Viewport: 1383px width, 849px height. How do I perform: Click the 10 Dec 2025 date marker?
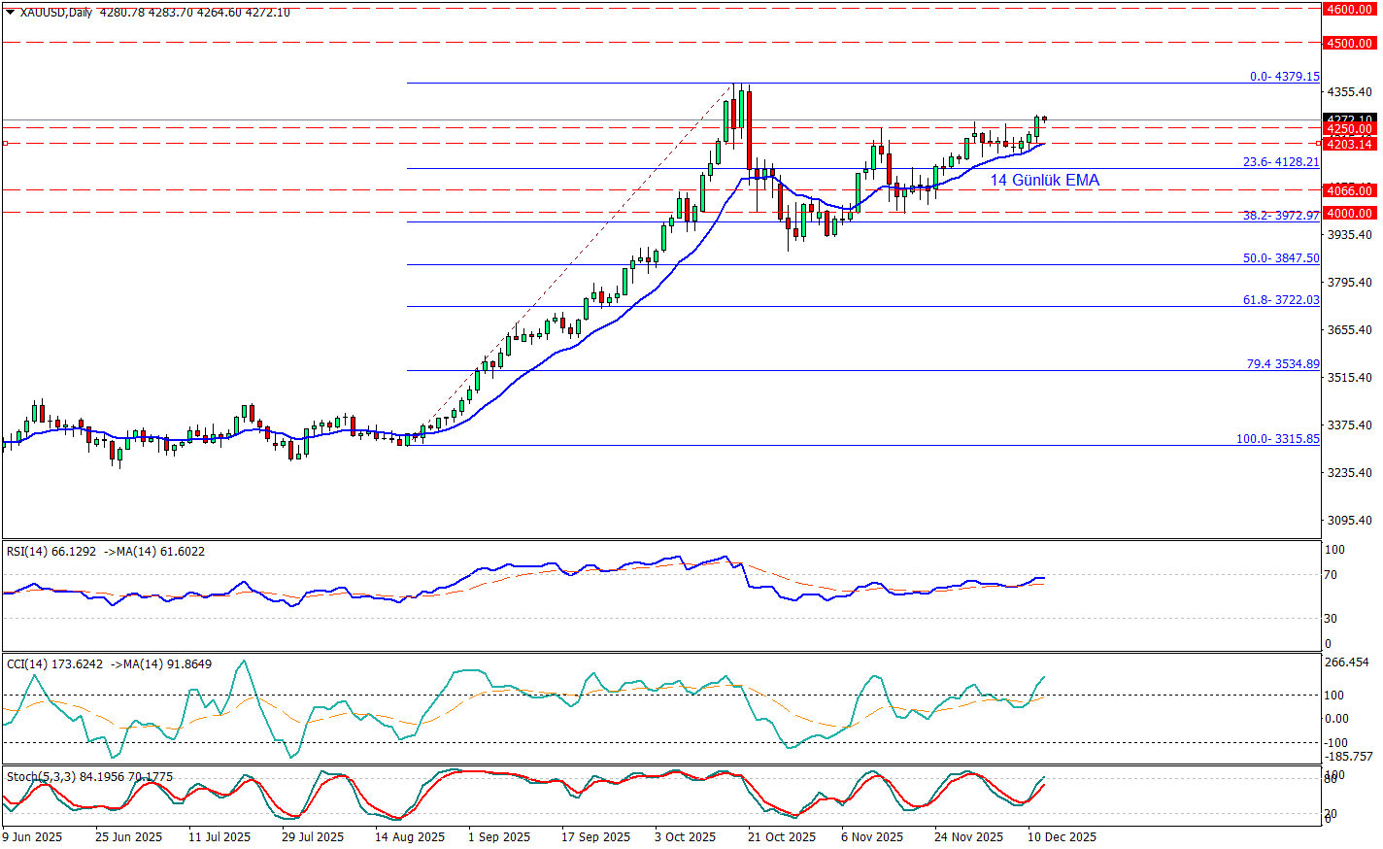tap(1062, 836)
